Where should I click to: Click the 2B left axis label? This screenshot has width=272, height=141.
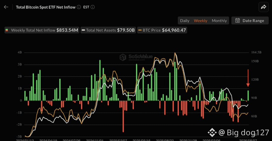[x=20, y=76]
